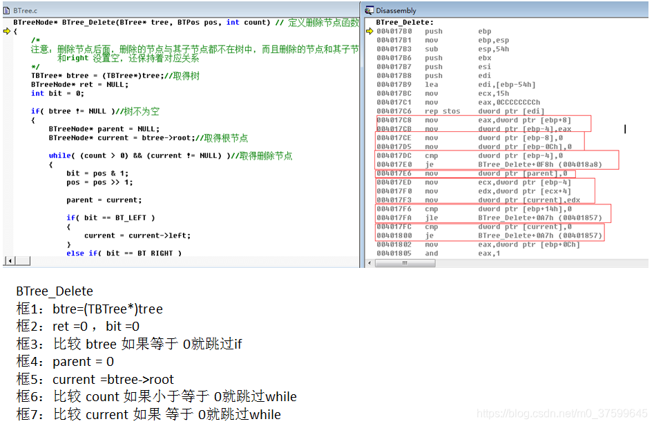Click disassembly line 004017B0 push ebp
Screen dimensions: 654x426
[434, 31]
